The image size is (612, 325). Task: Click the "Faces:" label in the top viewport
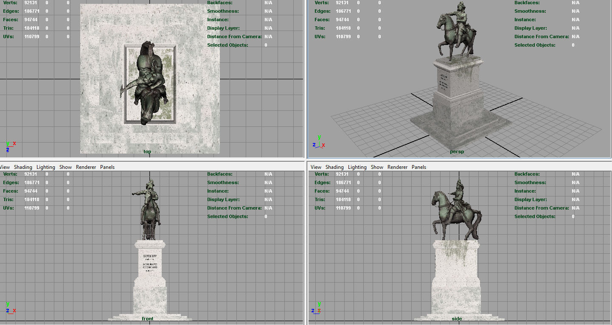(x=11, y=20)
